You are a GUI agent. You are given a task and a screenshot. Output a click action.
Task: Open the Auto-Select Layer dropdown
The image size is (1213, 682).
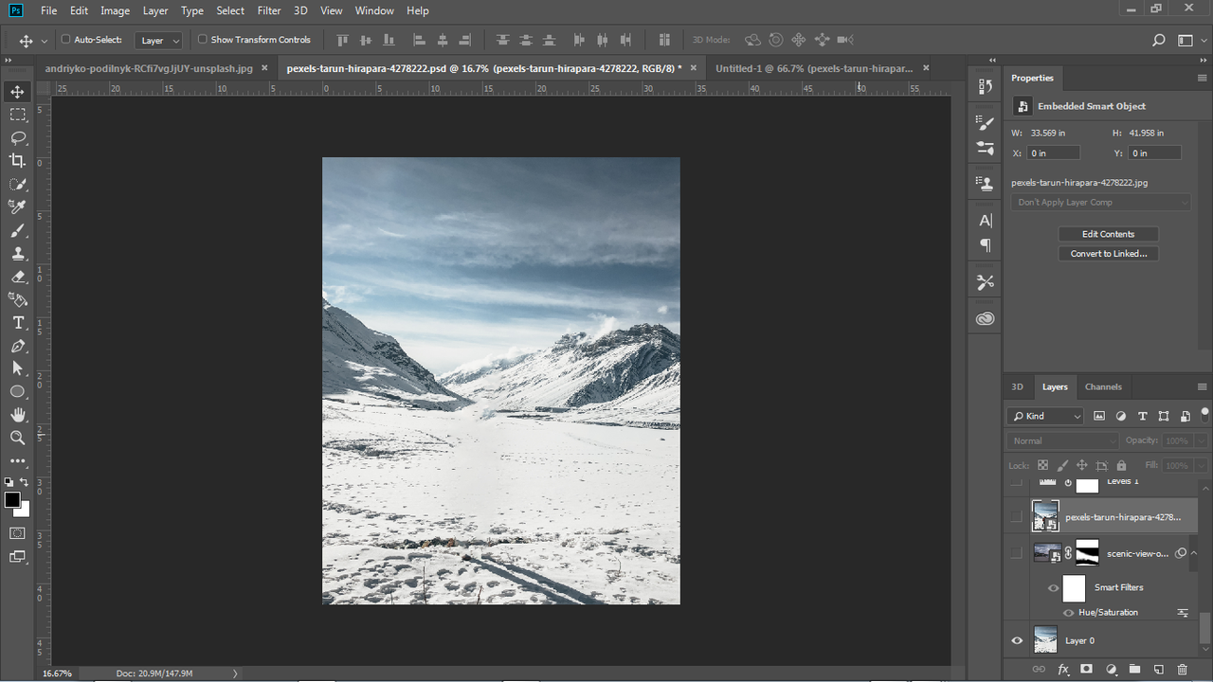coord(158,41)
